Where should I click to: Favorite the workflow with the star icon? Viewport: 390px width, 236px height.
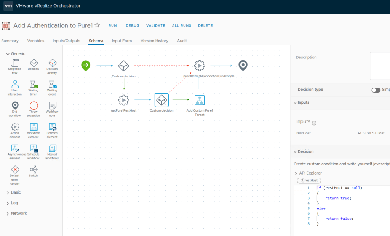97,25
